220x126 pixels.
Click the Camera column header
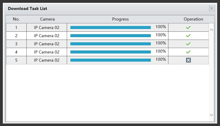coord(47,19)
